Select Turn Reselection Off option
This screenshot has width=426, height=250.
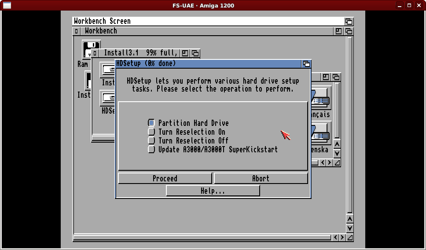tap(151, 140)
